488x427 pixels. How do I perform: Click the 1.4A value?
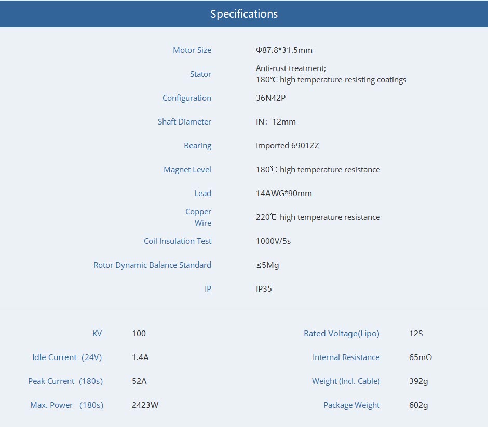pyautogui.click(x=140, y=357)
